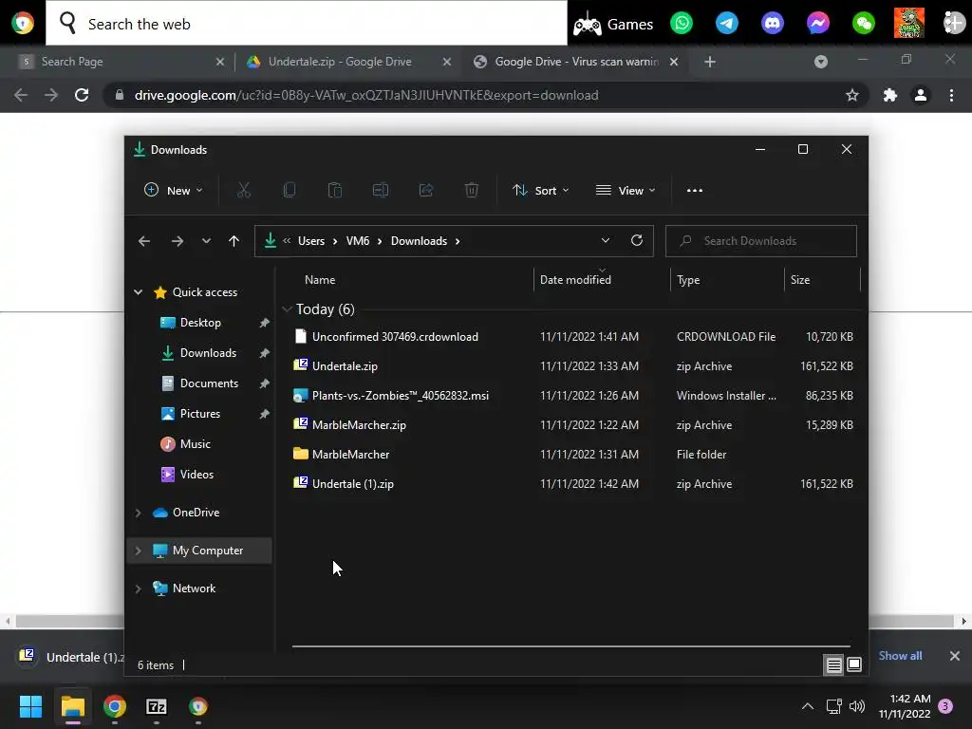Click the Paste clipboard icon in Explorer toolbar
This screenshot has height=729, width=972.
click(335, 190)
